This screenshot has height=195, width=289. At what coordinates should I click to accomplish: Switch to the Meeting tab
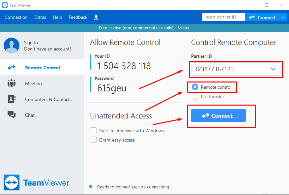(x=42, y=83)
